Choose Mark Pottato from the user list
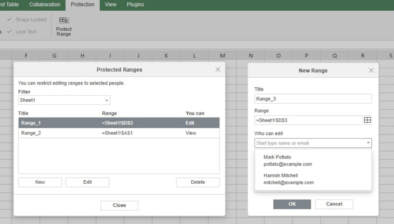 (x=313, y=161)
